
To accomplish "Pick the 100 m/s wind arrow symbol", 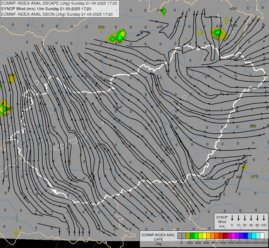I will click(264, 218).
